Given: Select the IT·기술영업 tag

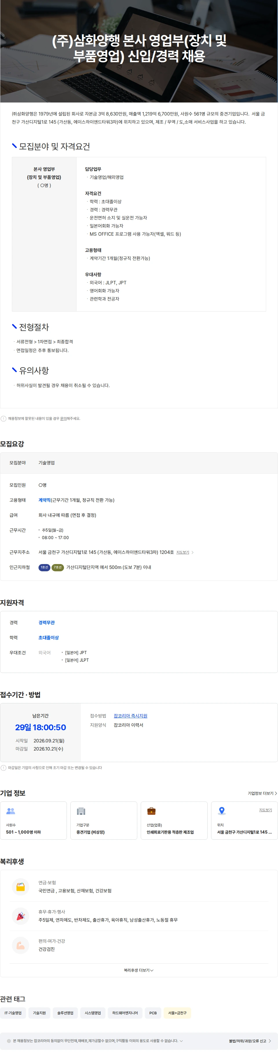Looking at the screenshot, I should [13, 1013].
